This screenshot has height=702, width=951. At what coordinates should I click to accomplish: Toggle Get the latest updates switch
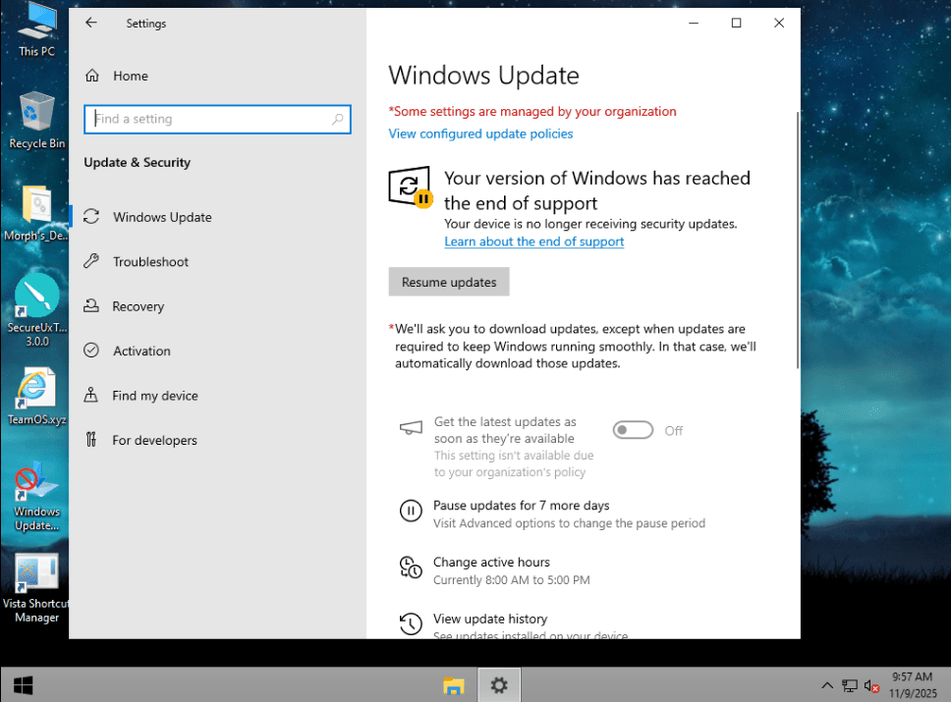tap(633, 430)
